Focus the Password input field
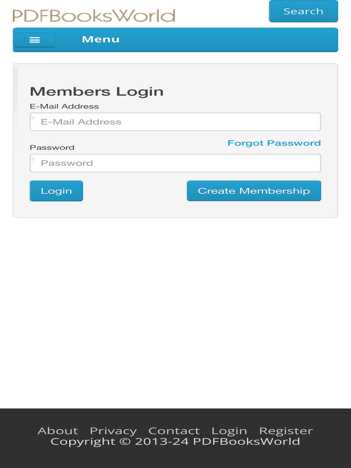 click(175, 163)
